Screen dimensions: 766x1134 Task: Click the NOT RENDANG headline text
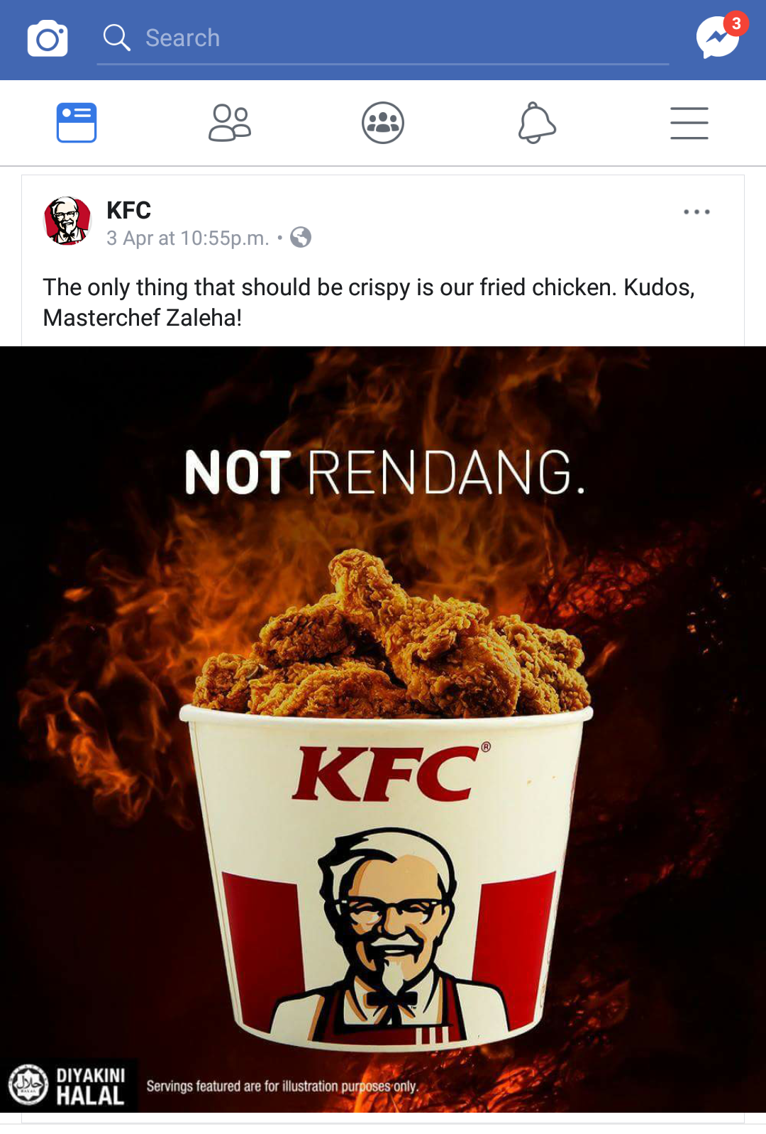[x=385, y=472]
